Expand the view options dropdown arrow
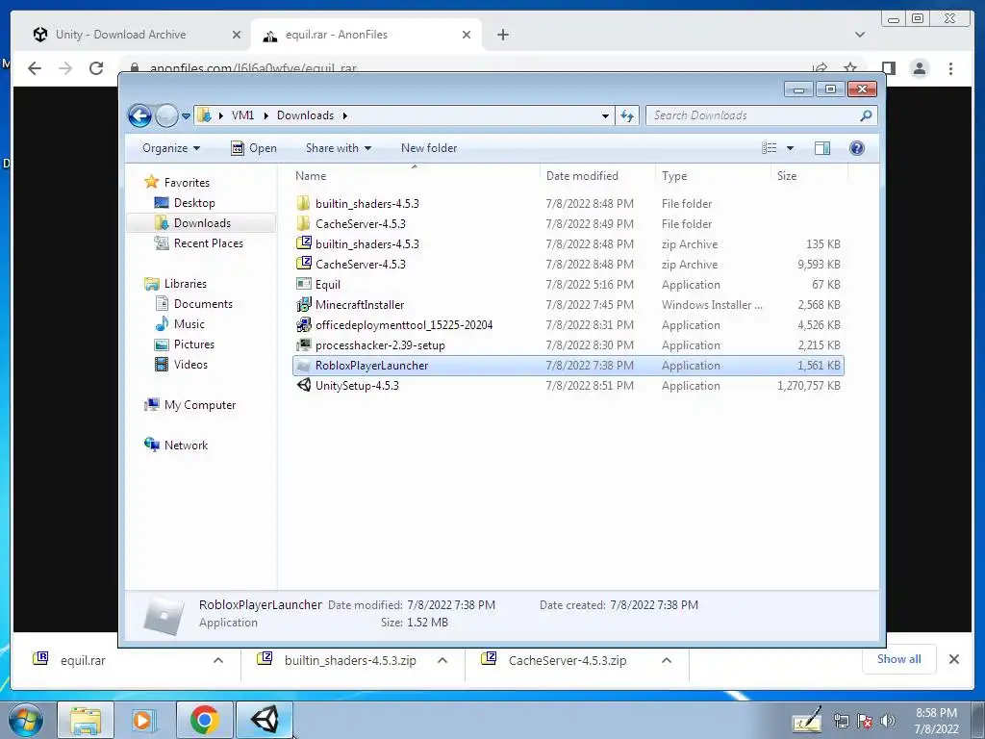 pos(791,148)
